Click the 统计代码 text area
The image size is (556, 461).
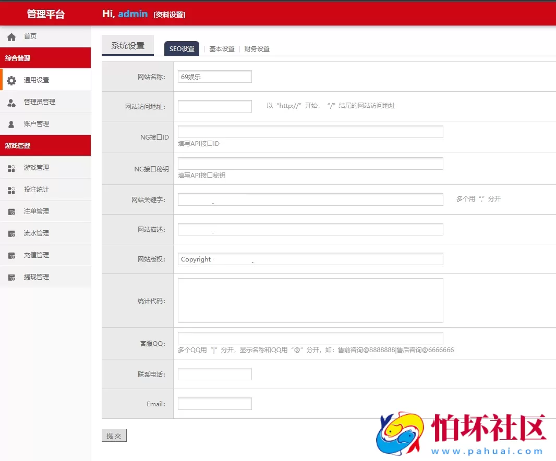coord(310,300)
